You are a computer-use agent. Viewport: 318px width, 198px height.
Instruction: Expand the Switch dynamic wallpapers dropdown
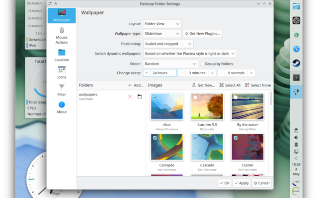(190, 53)
